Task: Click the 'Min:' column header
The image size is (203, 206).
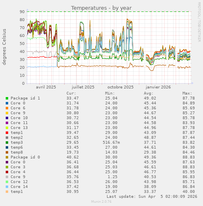Action: pos(110,93)
